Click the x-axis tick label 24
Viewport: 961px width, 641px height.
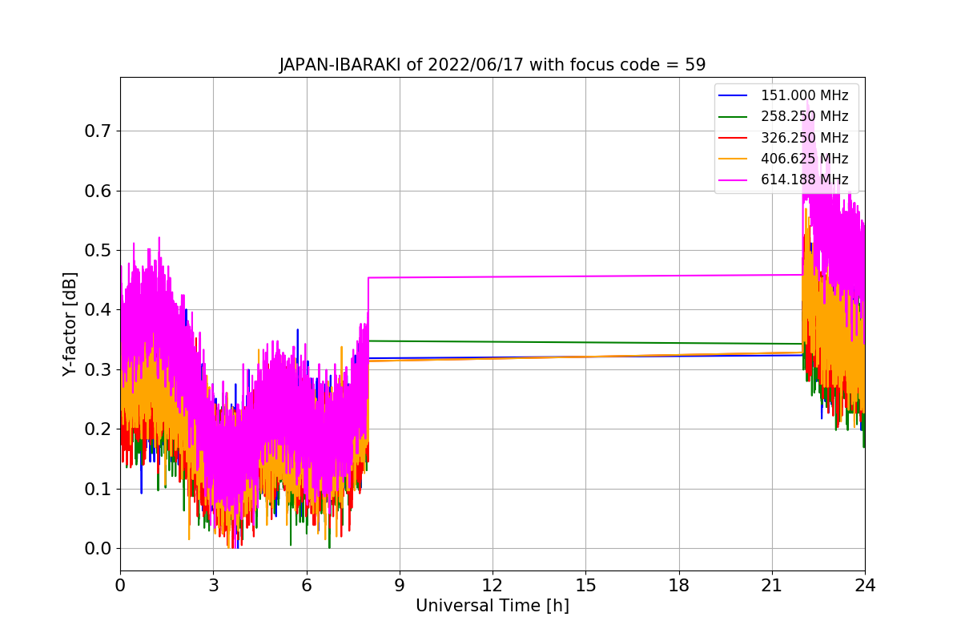coord(865,585)
